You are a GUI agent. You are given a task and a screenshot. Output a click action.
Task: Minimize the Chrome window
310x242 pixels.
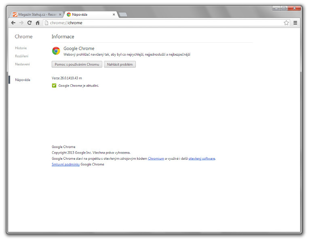coord(276,8)
